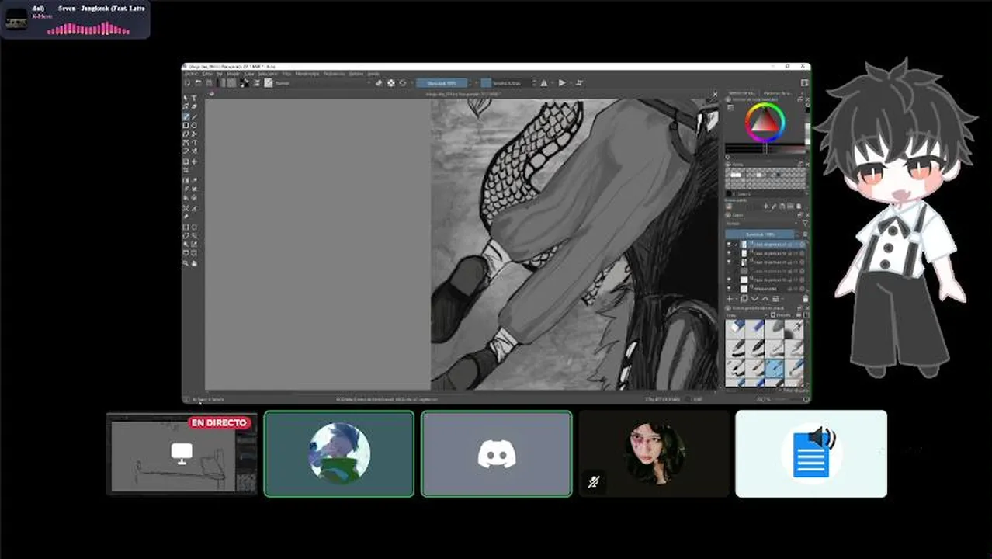The height and width of the screenshot is (559, 992).
Task: Select the blue highlighted brush preset thumbnail
Action: [x=774, y=368]
